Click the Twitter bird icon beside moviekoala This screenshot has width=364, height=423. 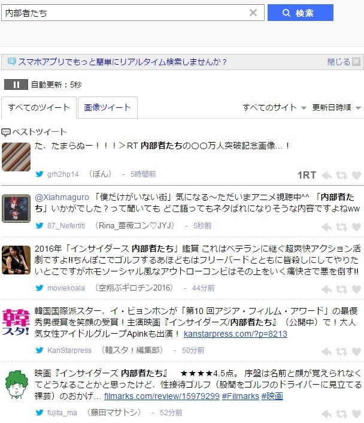pyautogui.click(x=40, y=288)
